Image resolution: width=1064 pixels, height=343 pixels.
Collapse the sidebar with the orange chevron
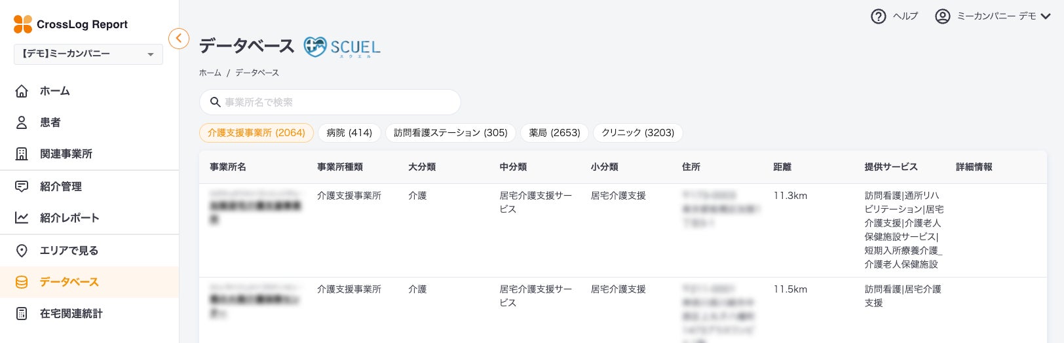click(179, 39)
